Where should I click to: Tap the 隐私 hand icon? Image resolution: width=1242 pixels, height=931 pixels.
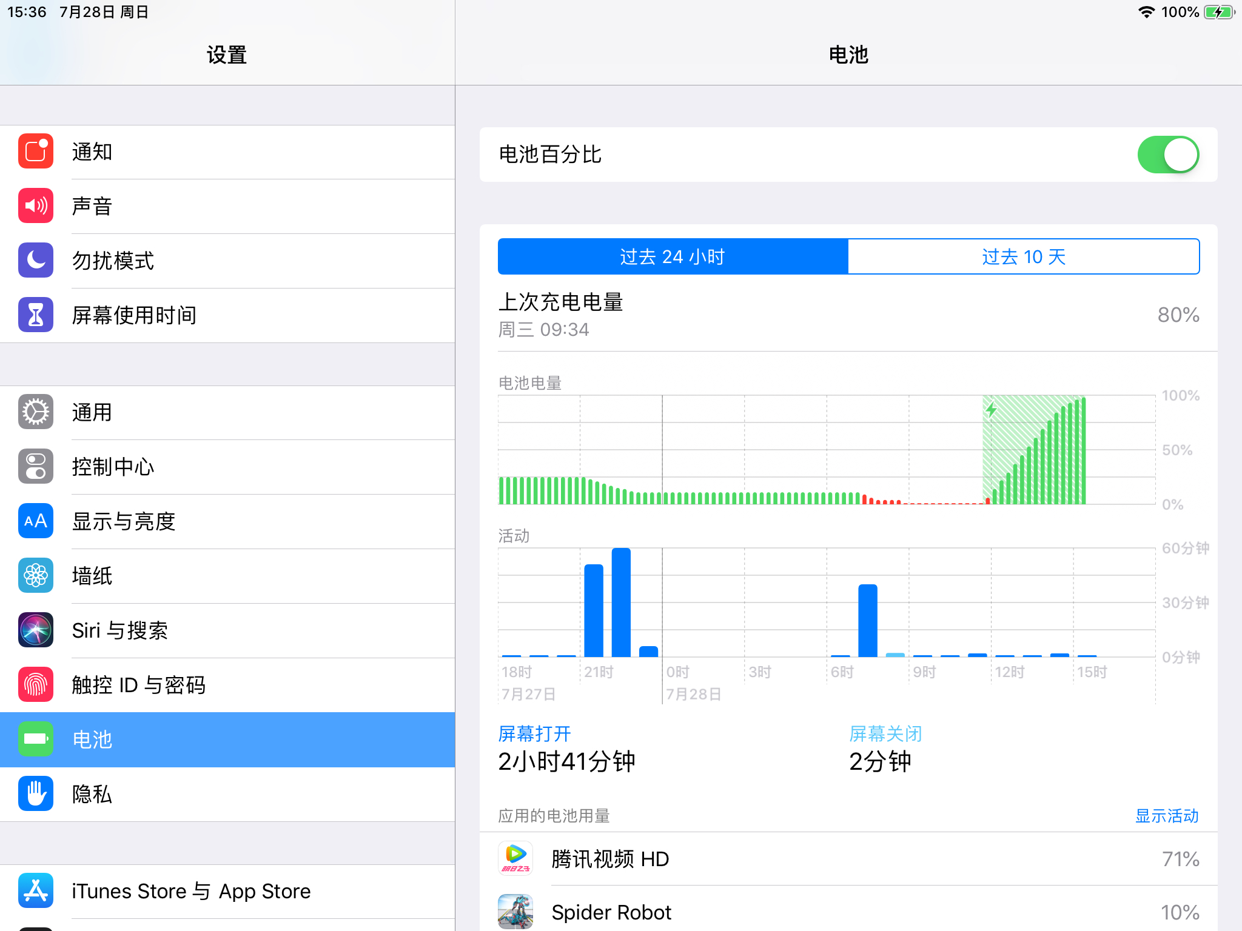click(x=36, y=794)
